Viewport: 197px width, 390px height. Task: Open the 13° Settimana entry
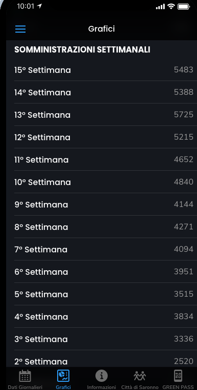coord(104,115)
